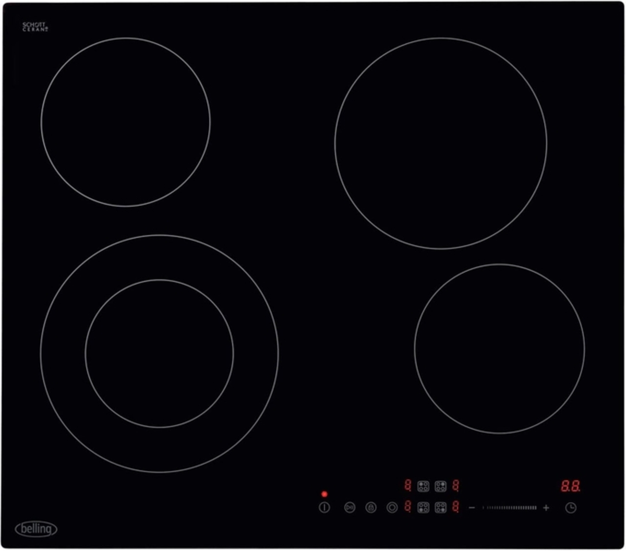Tap the rear left heat level display
This screenshot has height=551, width=626.
408,486
